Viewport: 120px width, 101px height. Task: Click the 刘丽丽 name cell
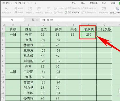click(28, 61)
